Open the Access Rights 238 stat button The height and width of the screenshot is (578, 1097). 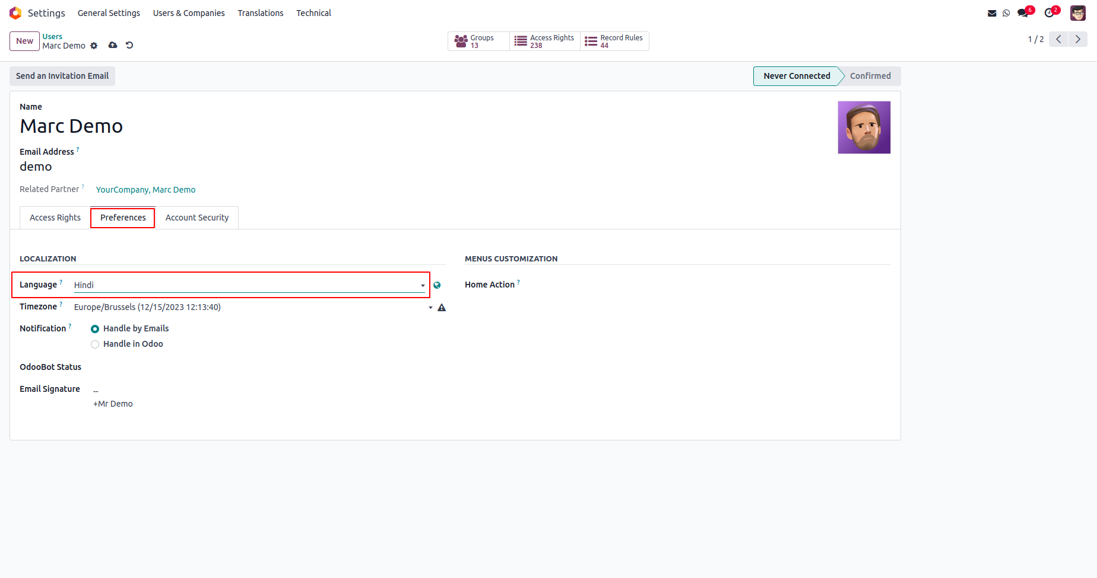[x=545, y=41]
